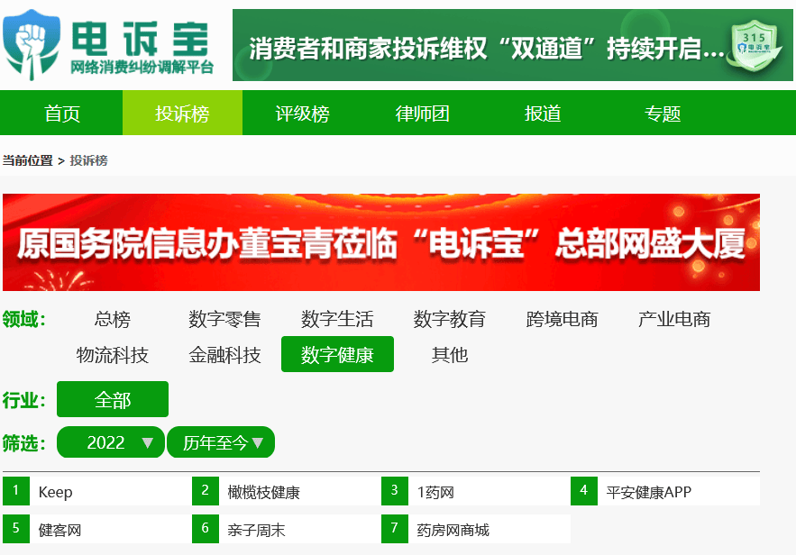
Task: Choose the 数字零售 domain filter
Action: 224,319
